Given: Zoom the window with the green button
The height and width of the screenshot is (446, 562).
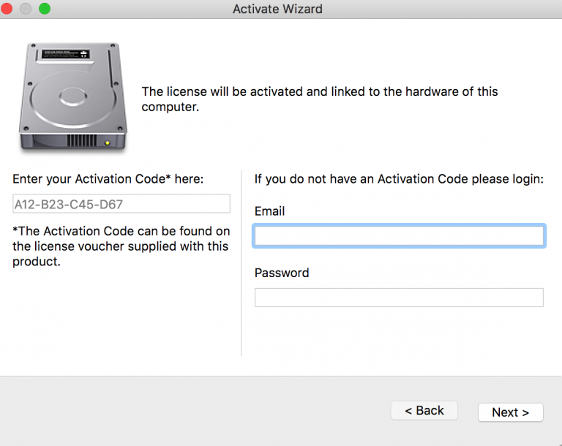Looking at the screenshot, I should (45, 8).
